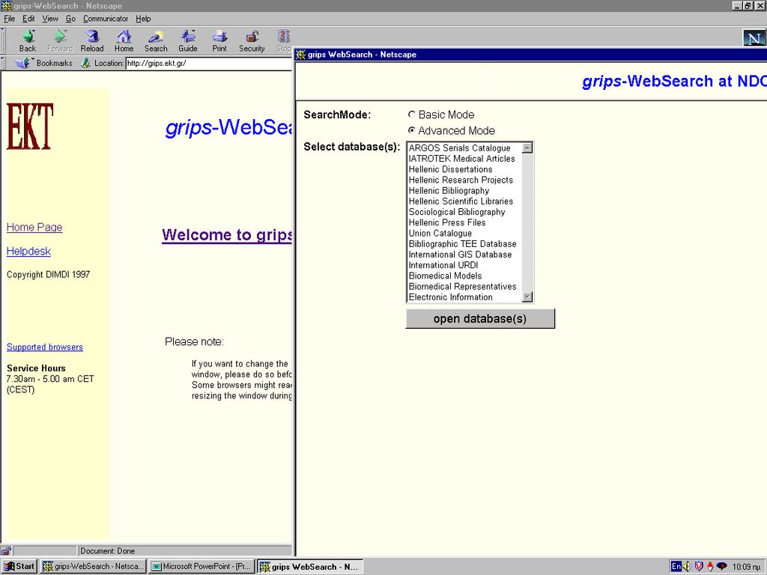Reload the page with the Reload icon
The image size is (767, 575).
(x=92, y=40)
